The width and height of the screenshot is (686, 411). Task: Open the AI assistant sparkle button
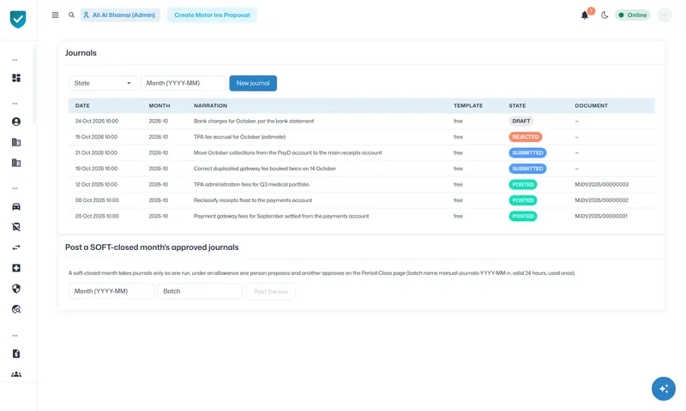(x=663, y=388)
